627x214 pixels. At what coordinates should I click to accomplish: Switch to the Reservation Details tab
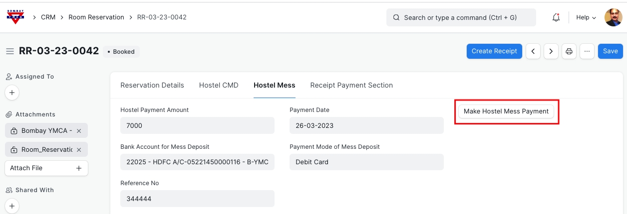coord(152,85)
